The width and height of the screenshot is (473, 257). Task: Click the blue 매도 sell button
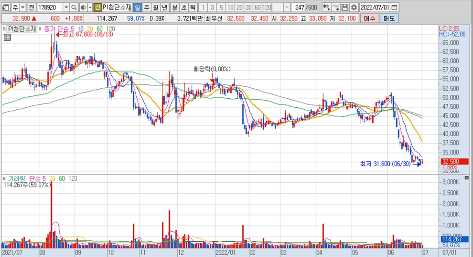point(389,18)
